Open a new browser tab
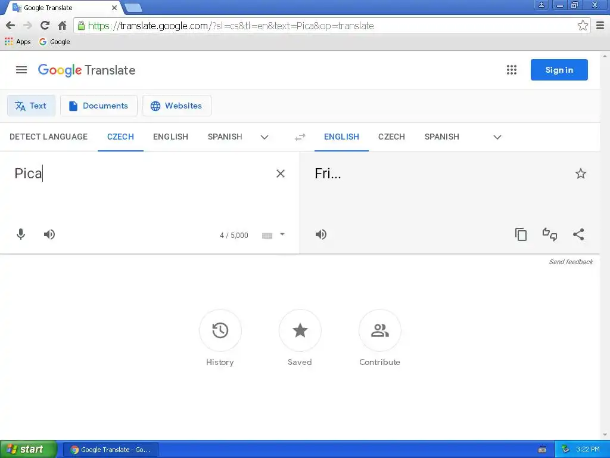Viewport: 610px width, 458px height. (x=133, y=8)
